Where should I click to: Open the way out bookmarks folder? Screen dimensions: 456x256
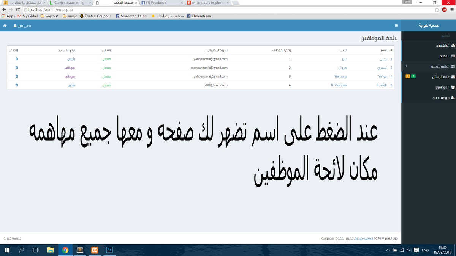pyautogui.click(x=49, y=16)
